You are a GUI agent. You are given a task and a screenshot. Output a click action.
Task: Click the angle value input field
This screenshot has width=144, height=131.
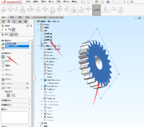(x=16, y=88)
